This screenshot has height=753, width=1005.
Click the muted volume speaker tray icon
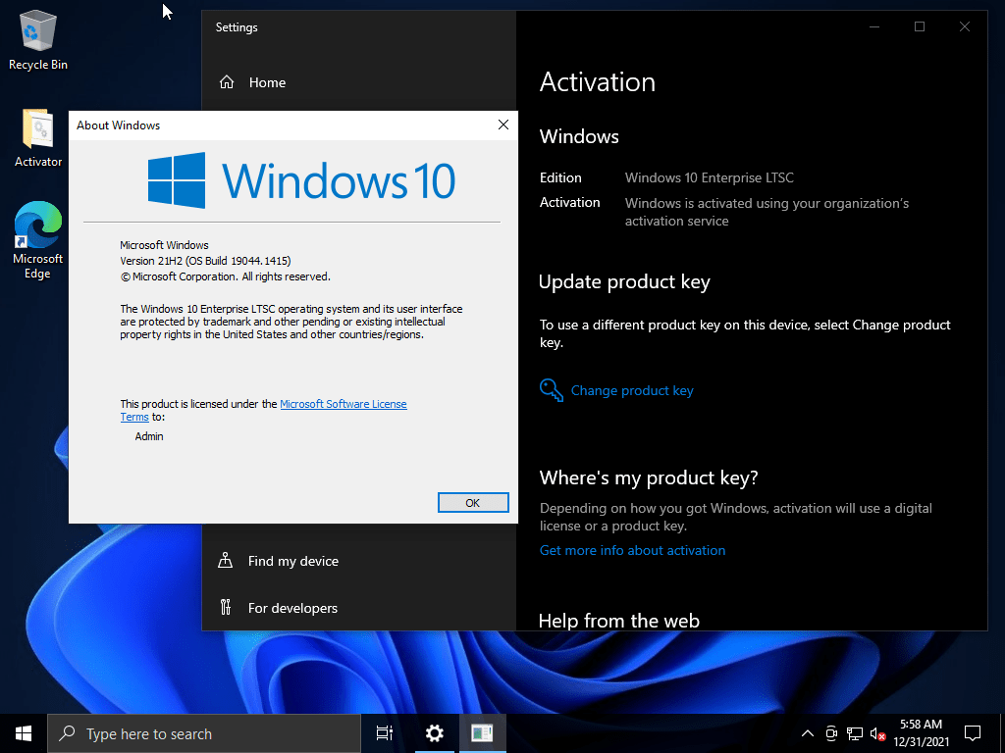(x=877, y=733)
